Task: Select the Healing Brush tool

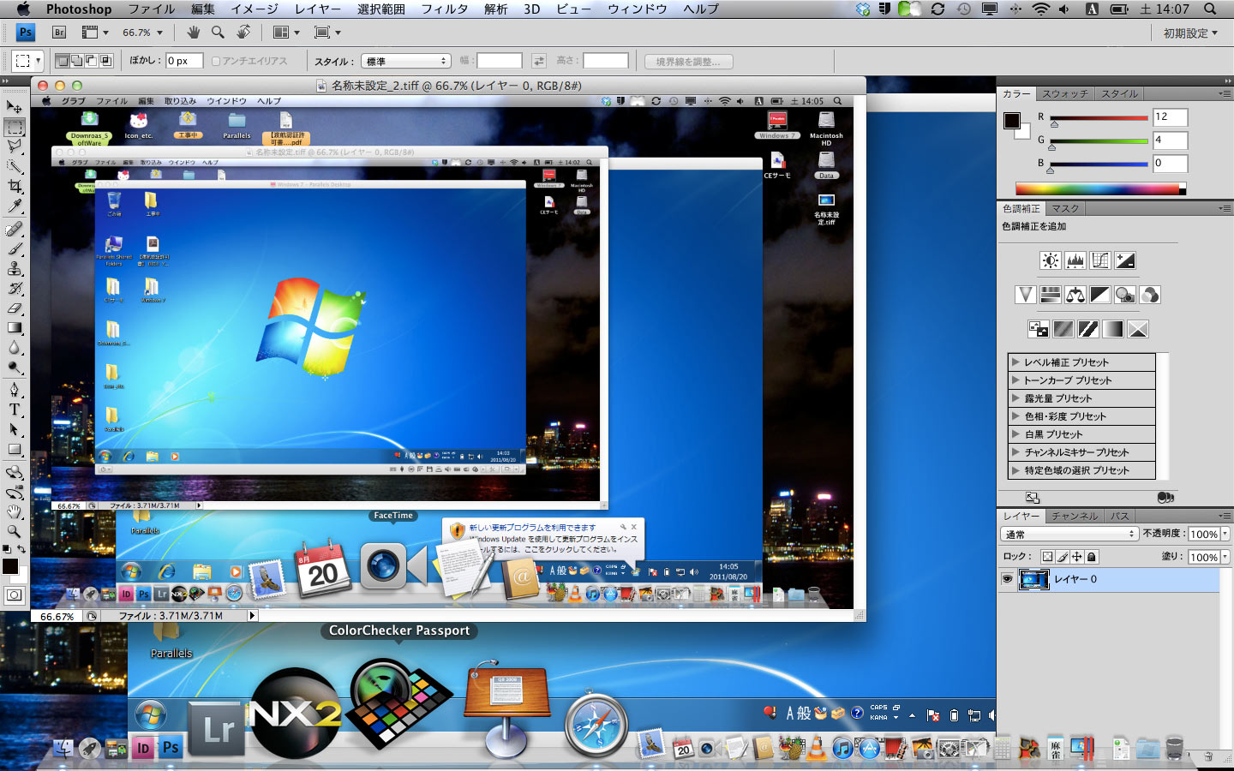Action: 15,229
